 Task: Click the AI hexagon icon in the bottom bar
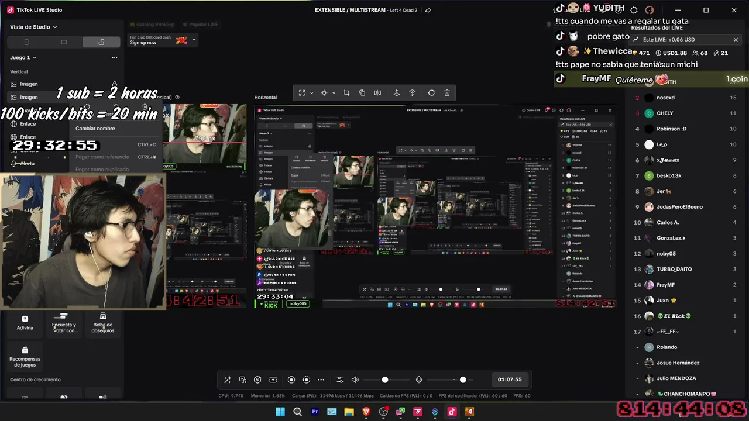pos(257,380)
